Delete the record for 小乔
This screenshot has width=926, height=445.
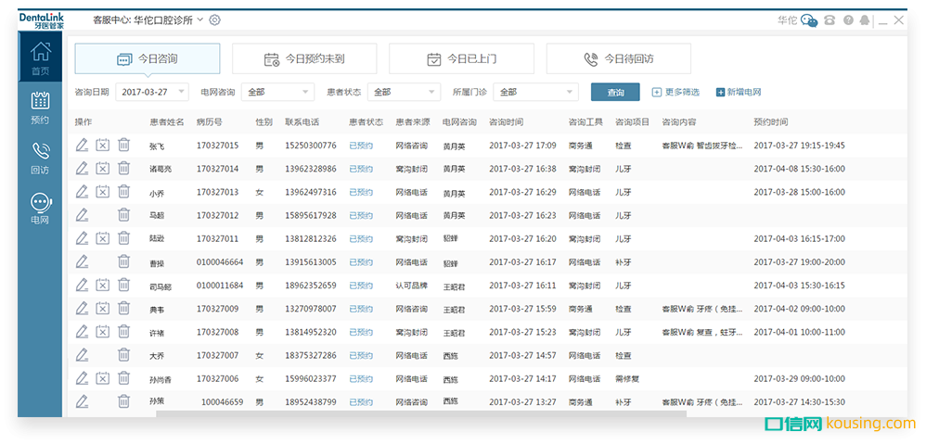pos(123,192)
